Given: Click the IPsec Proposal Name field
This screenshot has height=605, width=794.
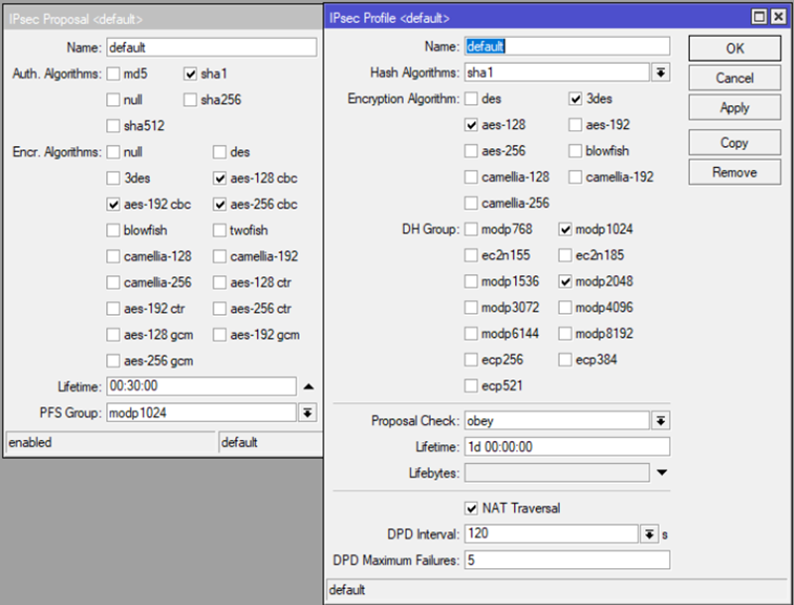Looking at the screenshot, I should click(210, 48).
